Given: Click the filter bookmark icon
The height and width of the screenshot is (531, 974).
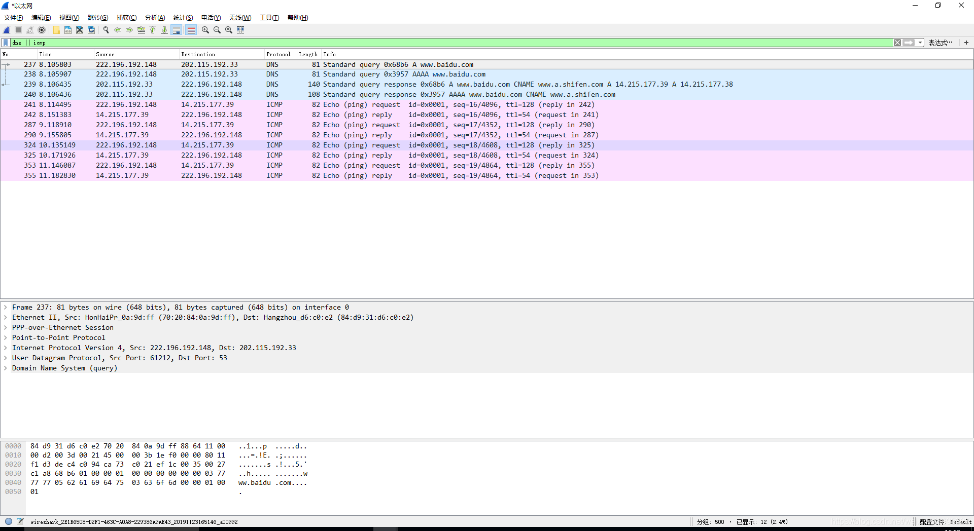Looking at the screenshot, I should 6,43.
